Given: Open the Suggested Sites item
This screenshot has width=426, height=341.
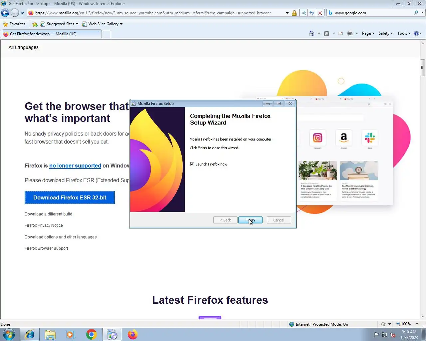Looking at the screenshot, I should pos(59,24).
